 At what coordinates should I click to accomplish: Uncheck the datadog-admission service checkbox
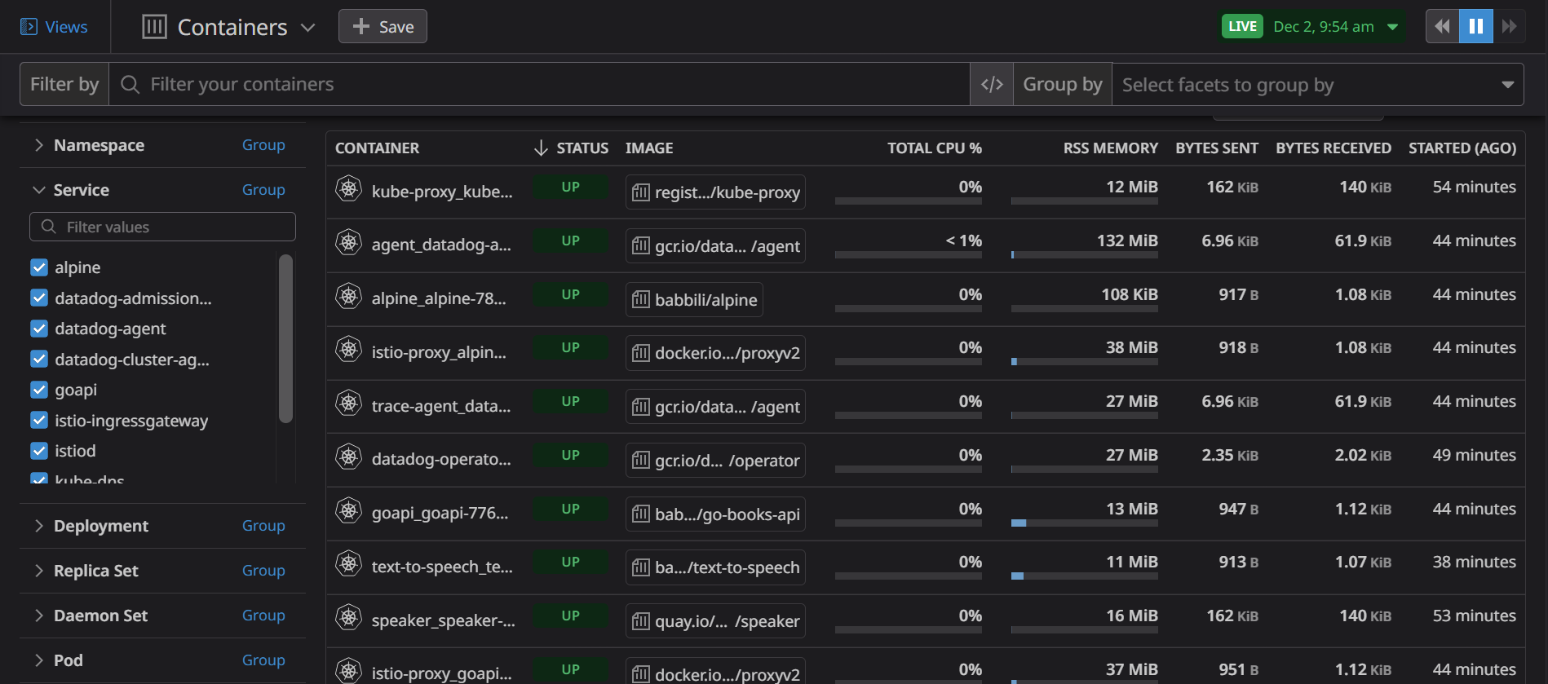coord(39,298)
